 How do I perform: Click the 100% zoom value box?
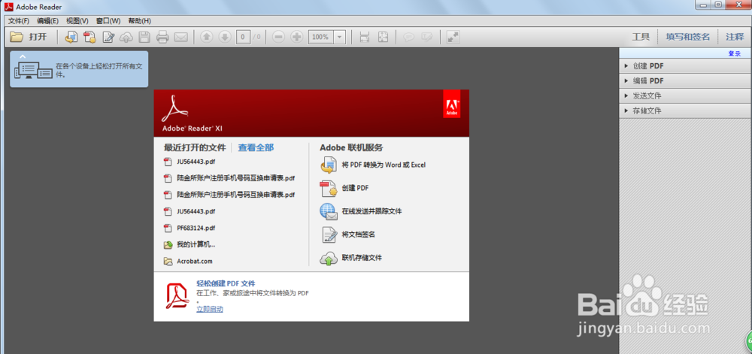click(x=321, y=37)
